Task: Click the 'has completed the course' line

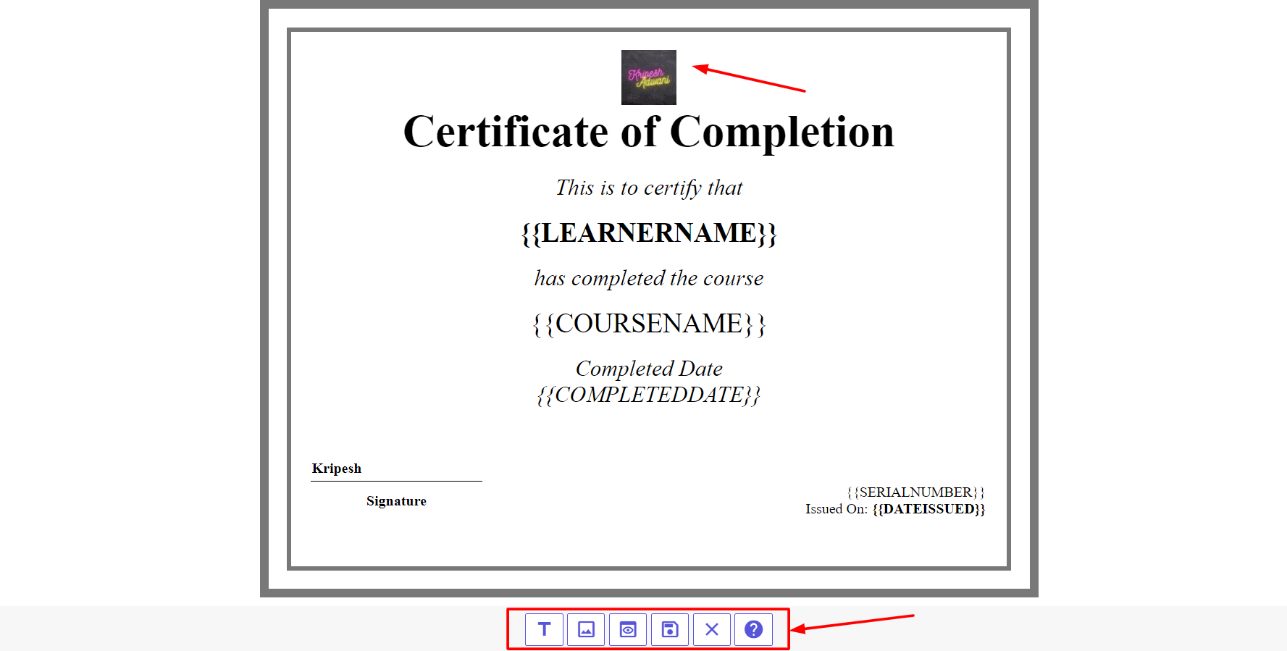Action: pyautogui.click(x=648, y=278)
